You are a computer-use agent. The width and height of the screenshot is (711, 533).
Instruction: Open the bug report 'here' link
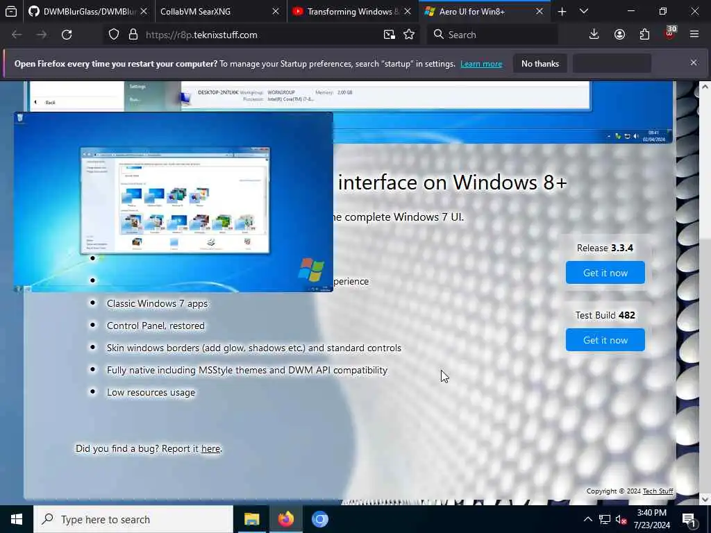210,449
